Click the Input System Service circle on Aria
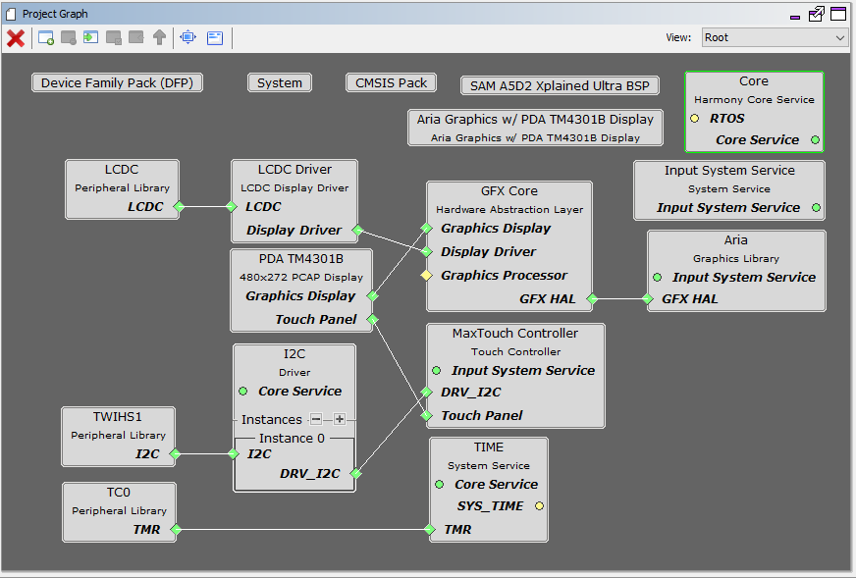Image resolution: width=856 pixels, height=578 pixels. click(658, 278)
